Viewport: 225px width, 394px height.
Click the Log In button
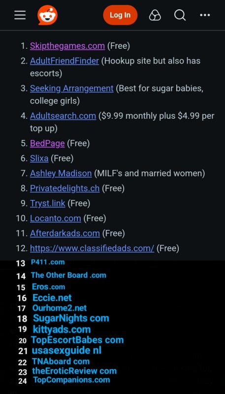(120, 15)
